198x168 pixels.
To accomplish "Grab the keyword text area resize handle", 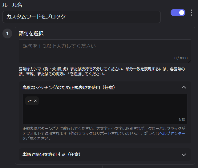I will [x=189, y=62].
